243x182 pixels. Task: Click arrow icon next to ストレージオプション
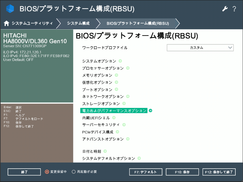(124, 103)
